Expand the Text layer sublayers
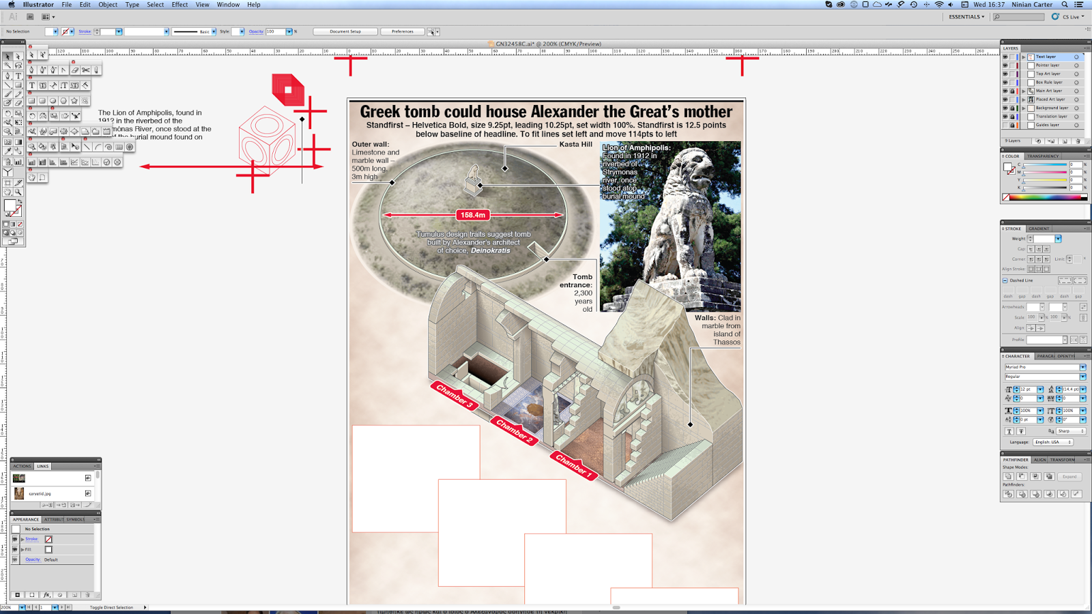 click(x=1024, y=57)
